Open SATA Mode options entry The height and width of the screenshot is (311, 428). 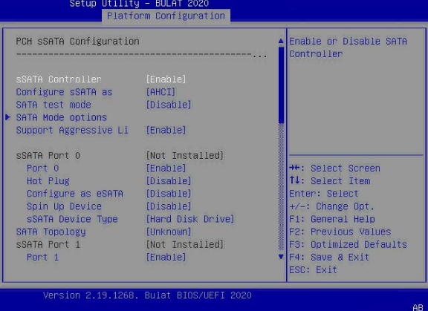[x=62, y=117]
